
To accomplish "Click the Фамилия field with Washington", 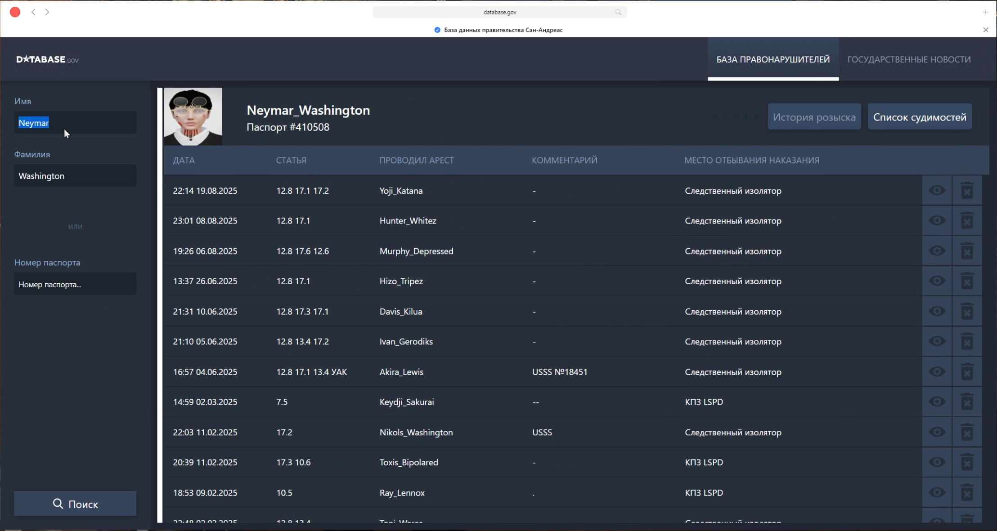I will (75, 176).
